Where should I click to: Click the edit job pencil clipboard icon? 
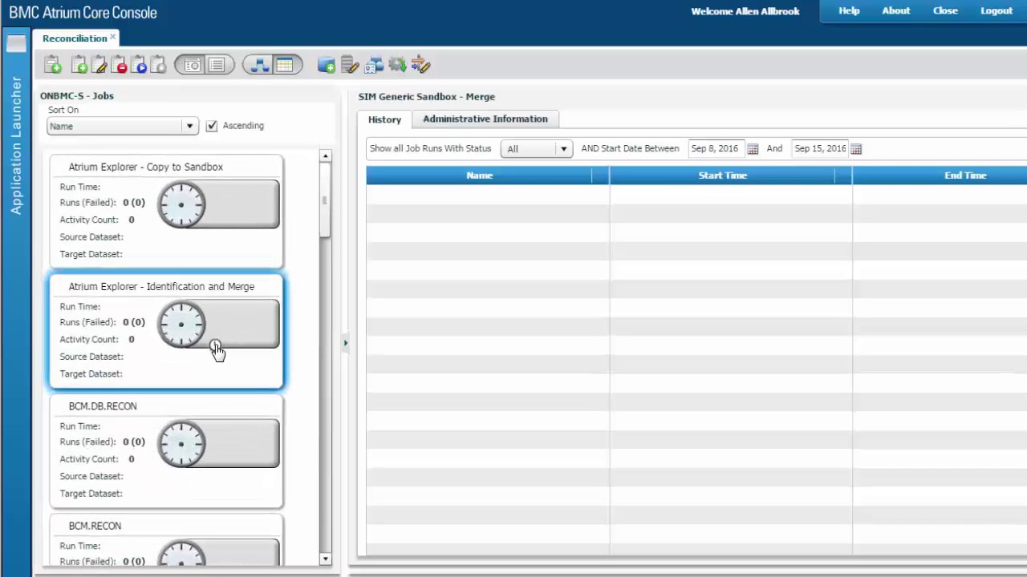[x=99, y=65]
